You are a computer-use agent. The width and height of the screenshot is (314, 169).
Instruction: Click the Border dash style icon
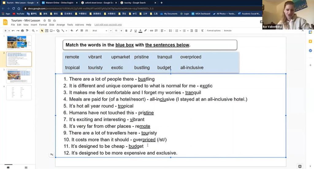tap(87, 31)
